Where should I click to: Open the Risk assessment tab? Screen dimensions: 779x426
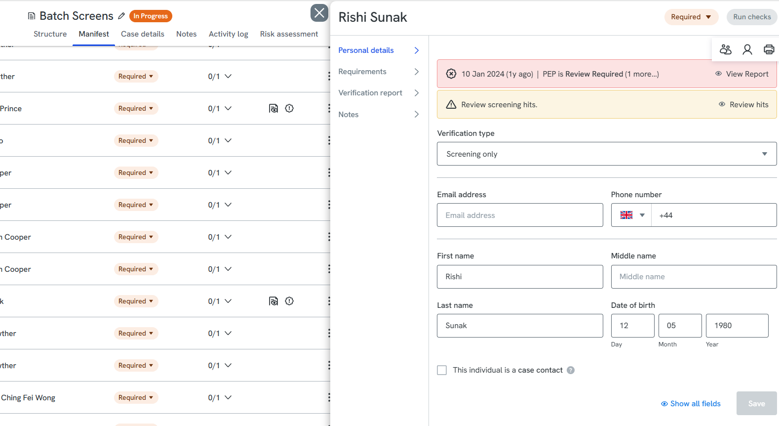click(x=289, y=34)
